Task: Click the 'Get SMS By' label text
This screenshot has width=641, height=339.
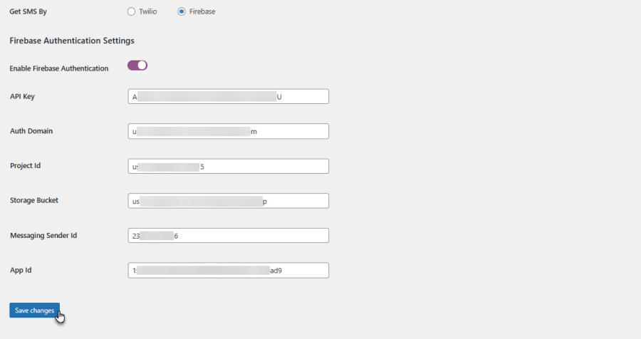Action: 28,12
